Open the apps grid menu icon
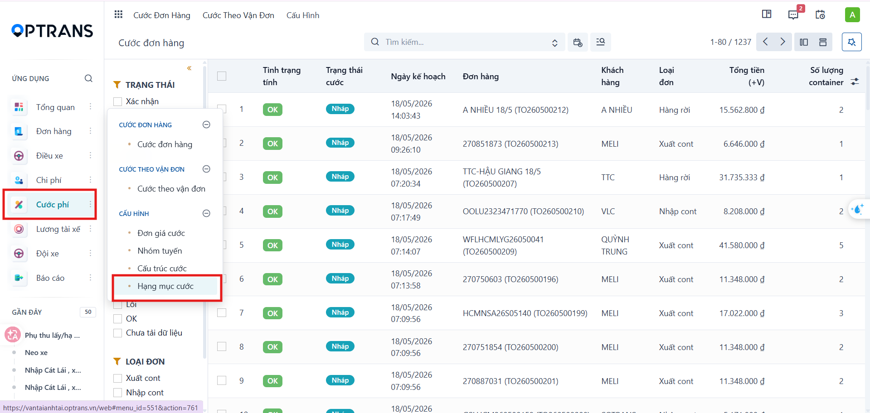The height and width of the screenshot is (413, 870). click(x=118, y=14)
